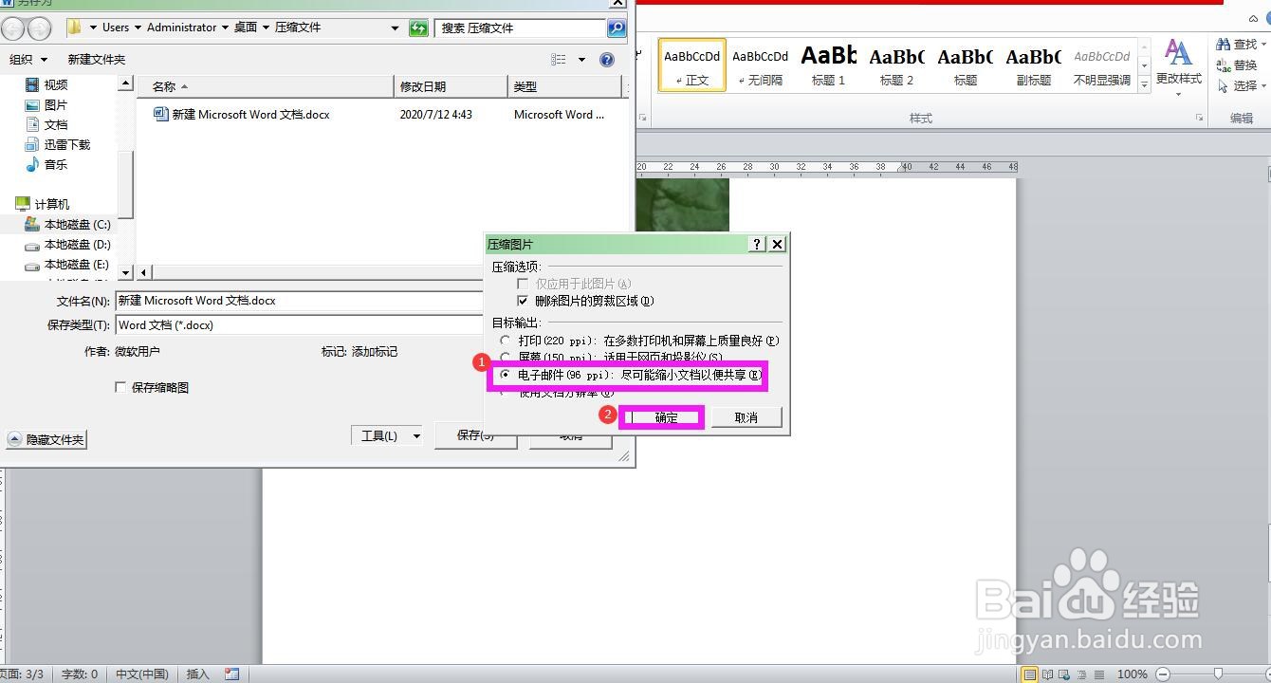Select 打印 (220 ppi) radio option

(506, 341)
